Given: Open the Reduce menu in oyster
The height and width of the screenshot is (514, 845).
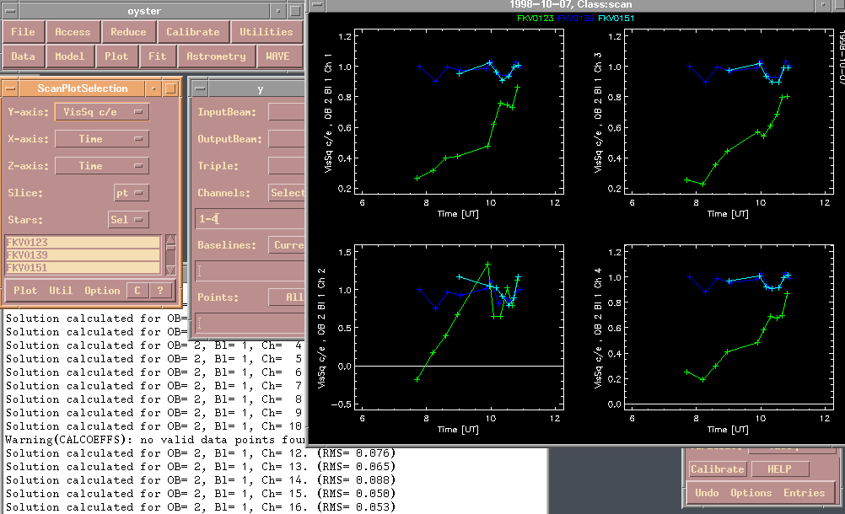Looking at the screenshot, I should (128, 32).
